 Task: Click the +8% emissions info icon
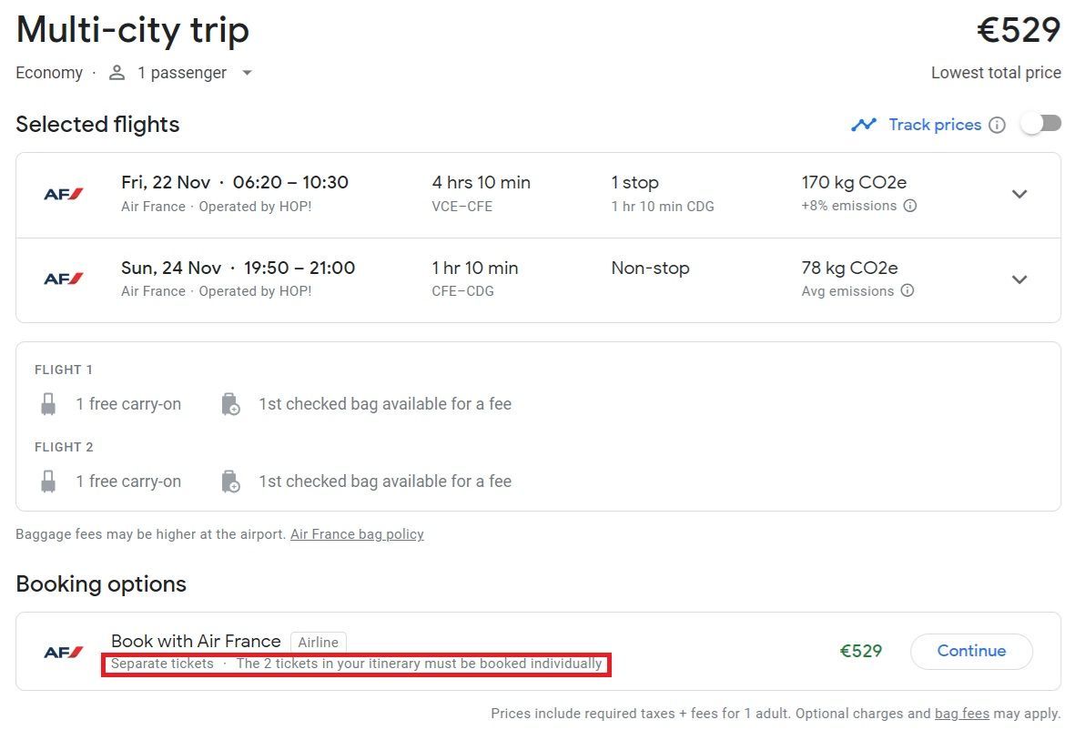(909, 206)
